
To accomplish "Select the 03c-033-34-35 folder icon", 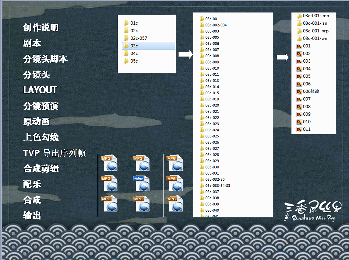I will pos(202,185).
